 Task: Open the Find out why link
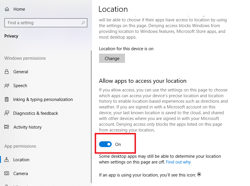tap(178, 162)
